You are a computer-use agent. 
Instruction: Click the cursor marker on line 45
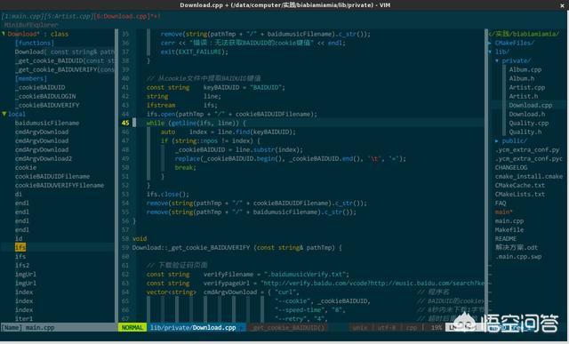[x=134, y=123]
